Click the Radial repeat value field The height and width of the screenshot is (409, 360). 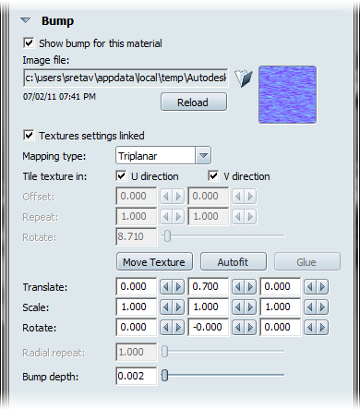136,352
